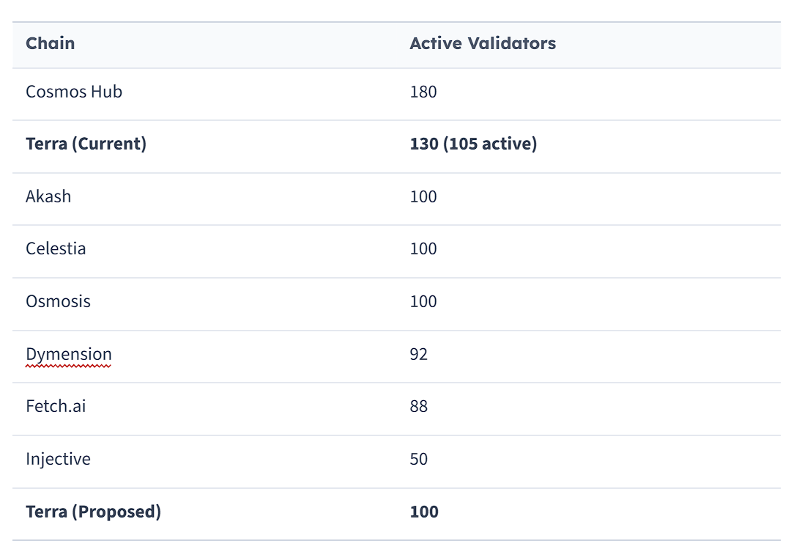This screenshot has width=802, height=560.
Task: Click the Fetch.ai chain name
Action: pyautogui.click(x=56, y=406)
